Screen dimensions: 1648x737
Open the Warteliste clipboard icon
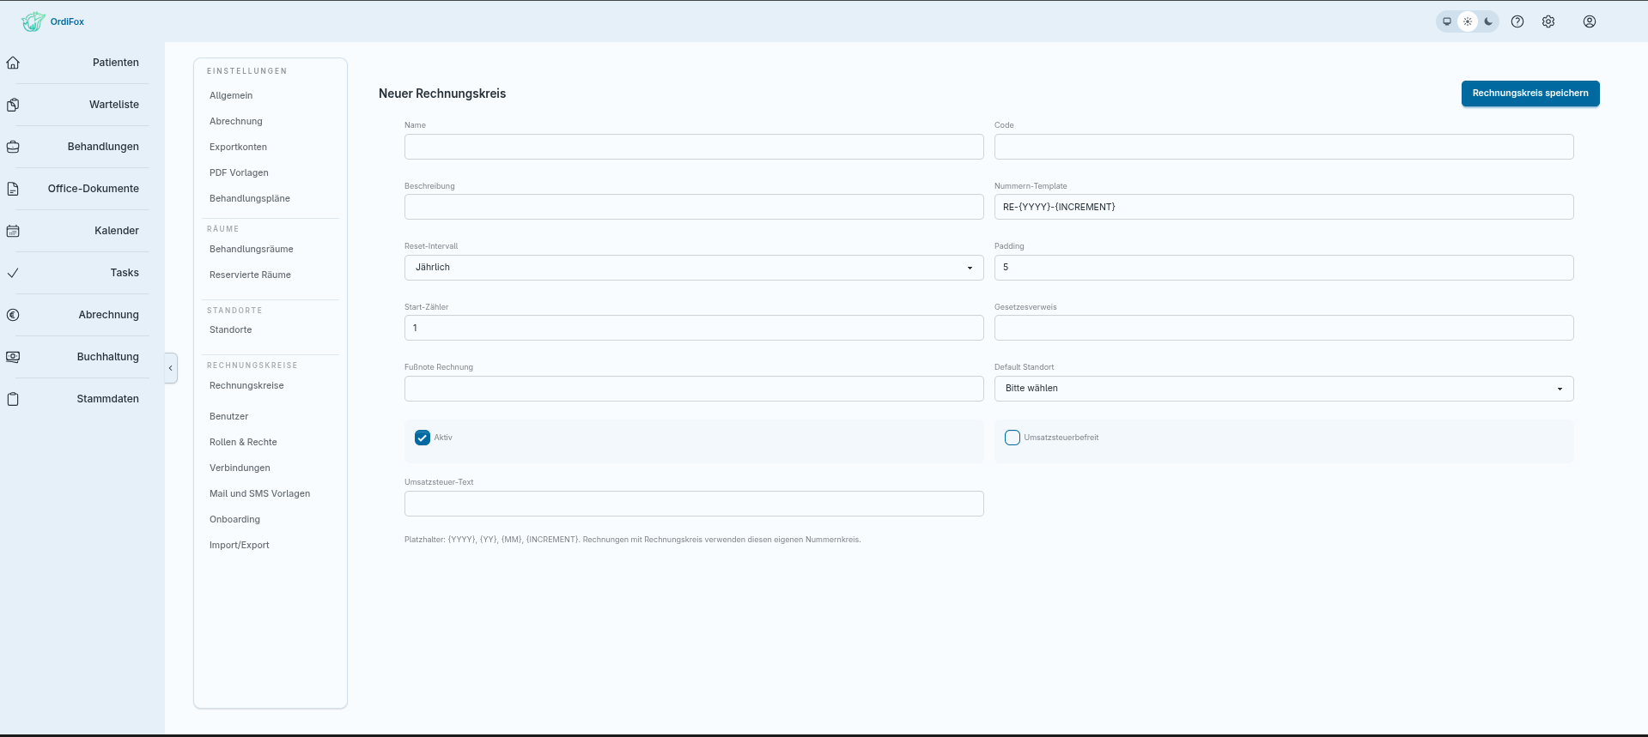[13, 105]
